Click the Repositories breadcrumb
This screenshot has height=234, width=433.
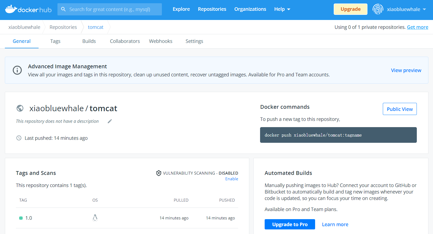[x=63, y=27]
